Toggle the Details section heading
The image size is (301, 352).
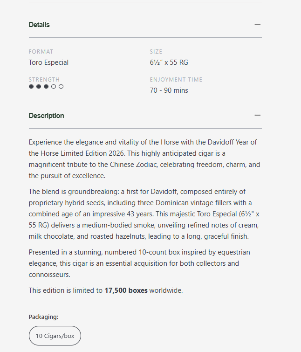click(x=39, y=25)
